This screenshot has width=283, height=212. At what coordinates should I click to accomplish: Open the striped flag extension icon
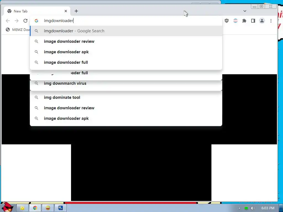coord(235,21)
